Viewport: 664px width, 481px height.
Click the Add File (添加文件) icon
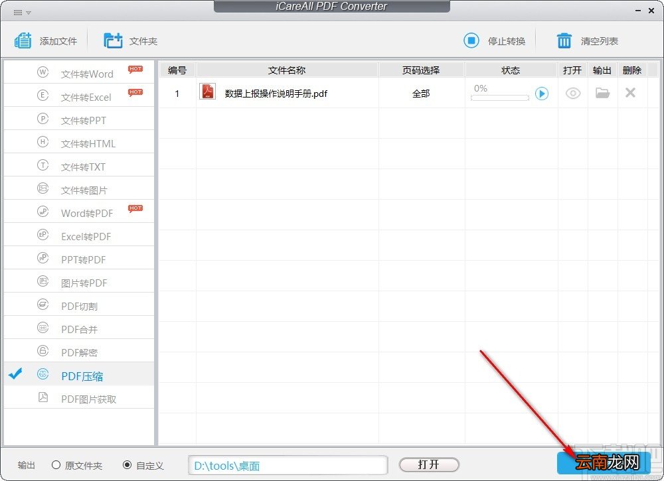[x=23, y=40]
